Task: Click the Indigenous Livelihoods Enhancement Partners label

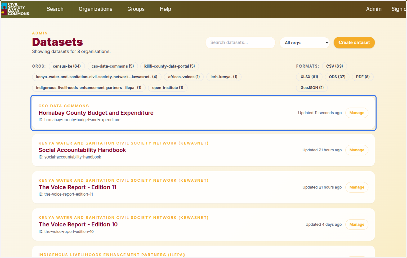Action: coord(112,255)
